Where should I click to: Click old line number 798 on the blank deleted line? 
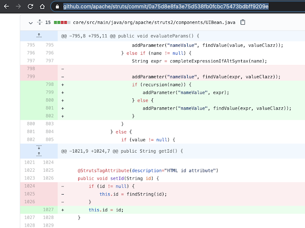[30, 69]
